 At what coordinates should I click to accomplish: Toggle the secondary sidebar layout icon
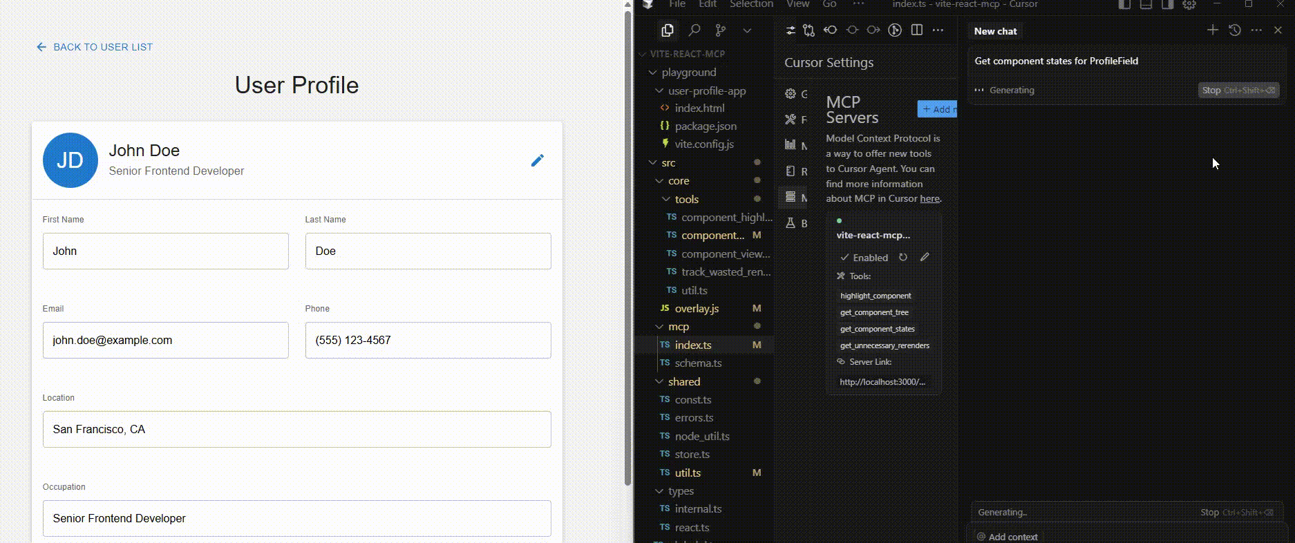pyautogui.click(x=1167, y=4)
